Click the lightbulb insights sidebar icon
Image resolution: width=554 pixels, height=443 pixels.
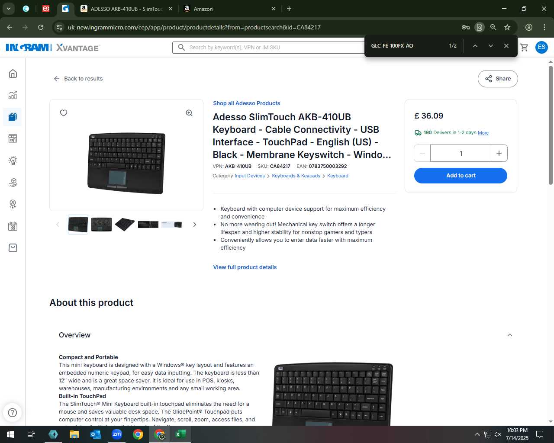point(13,161)
